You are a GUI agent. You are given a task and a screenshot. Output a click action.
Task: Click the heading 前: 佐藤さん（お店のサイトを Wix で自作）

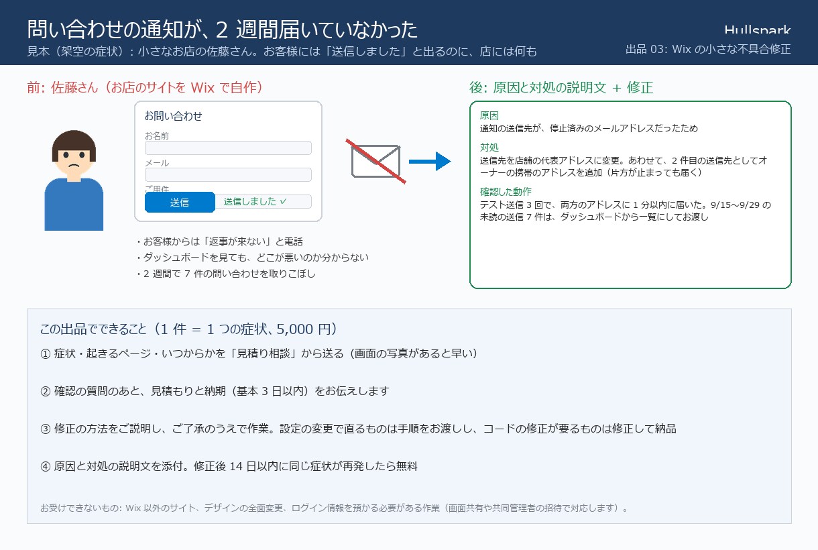click(x=145, y=87)
